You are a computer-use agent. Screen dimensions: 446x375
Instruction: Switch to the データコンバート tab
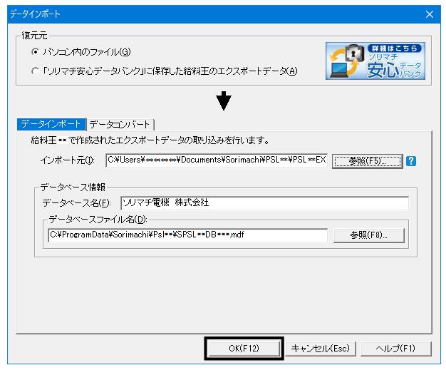point(120,124)
